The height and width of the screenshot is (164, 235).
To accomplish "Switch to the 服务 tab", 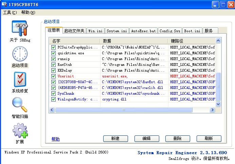I will coord(210,31).
